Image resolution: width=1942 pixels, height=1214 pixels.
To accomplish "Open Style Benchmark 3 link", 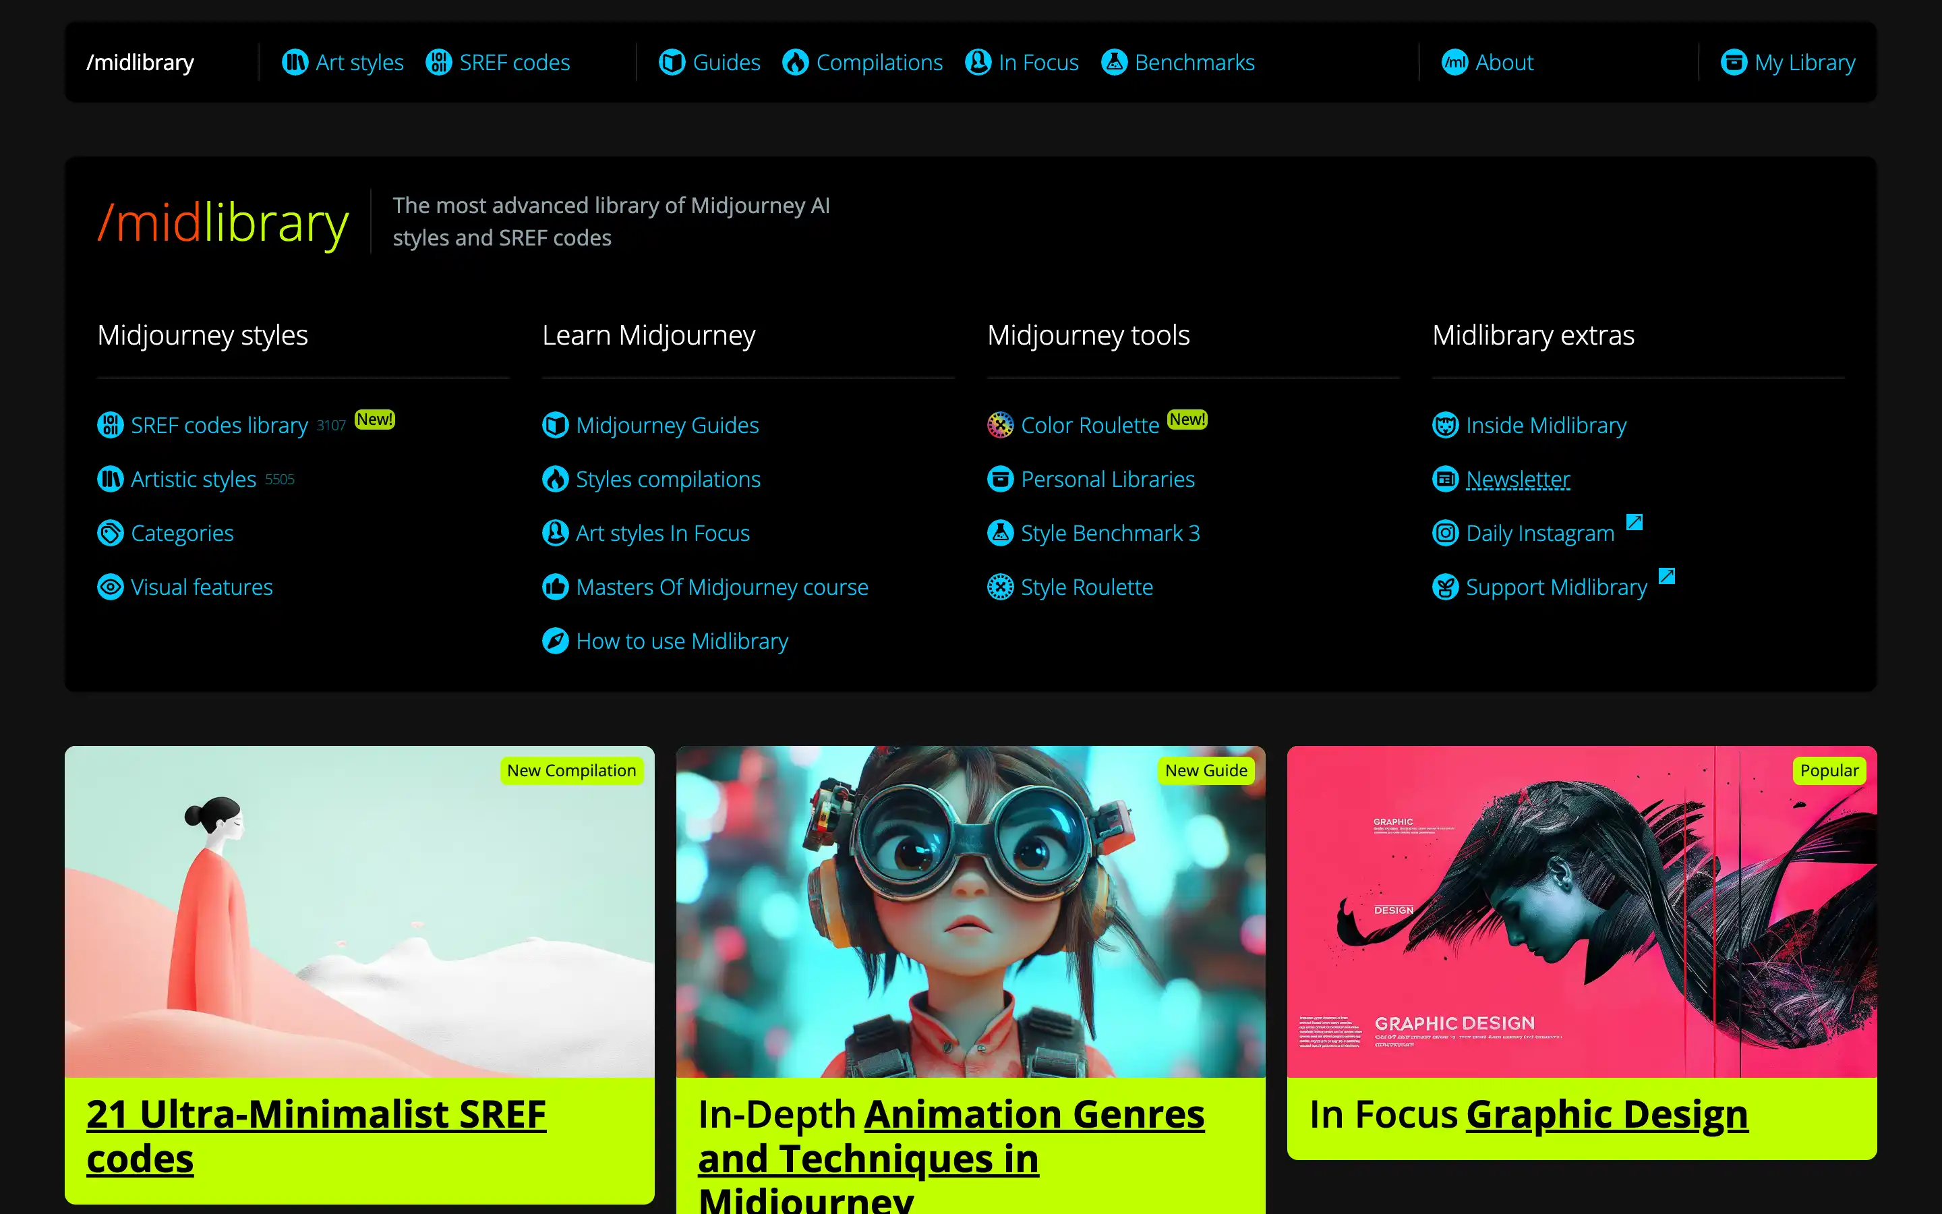I will [x=1110, y=533].
